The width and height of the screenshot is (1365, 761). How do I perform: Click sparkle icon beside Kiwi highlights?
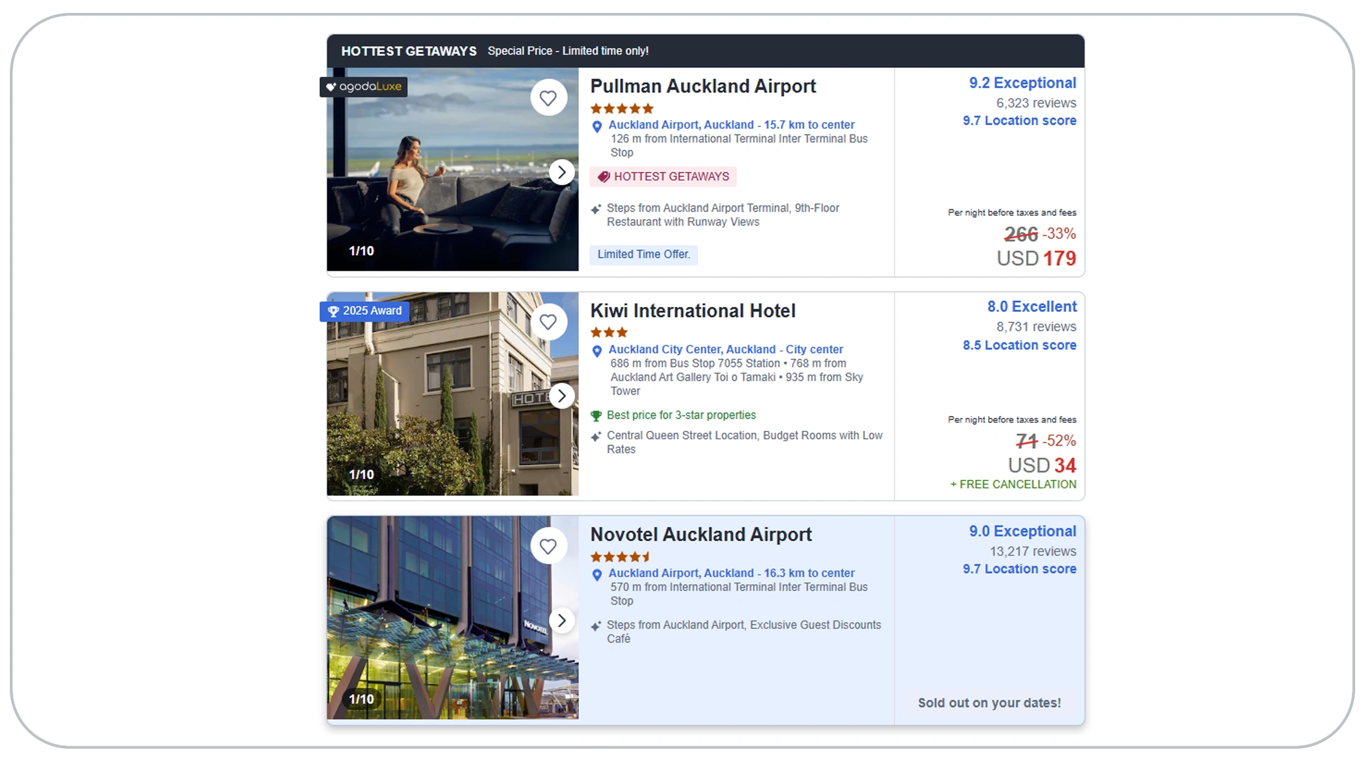596,436
